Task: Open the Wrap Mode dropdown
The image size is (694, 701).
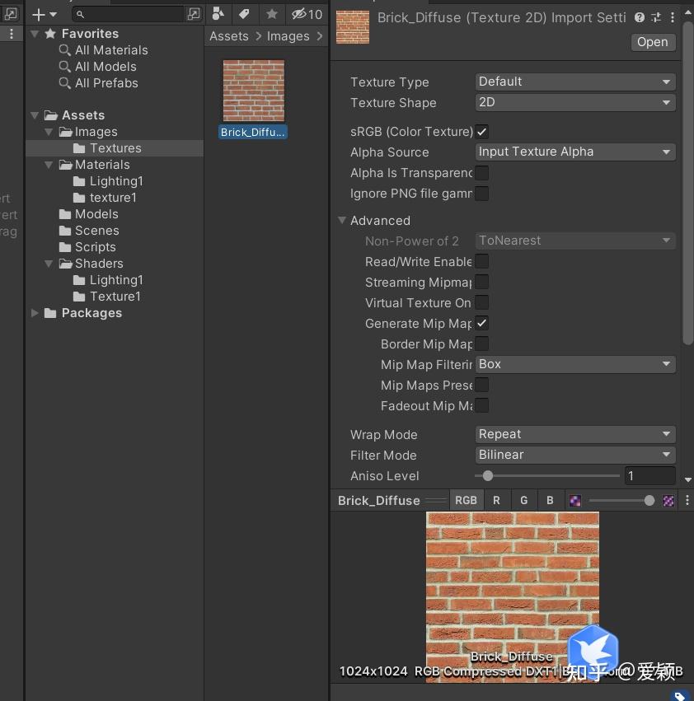Action: [x=574, y=434]
